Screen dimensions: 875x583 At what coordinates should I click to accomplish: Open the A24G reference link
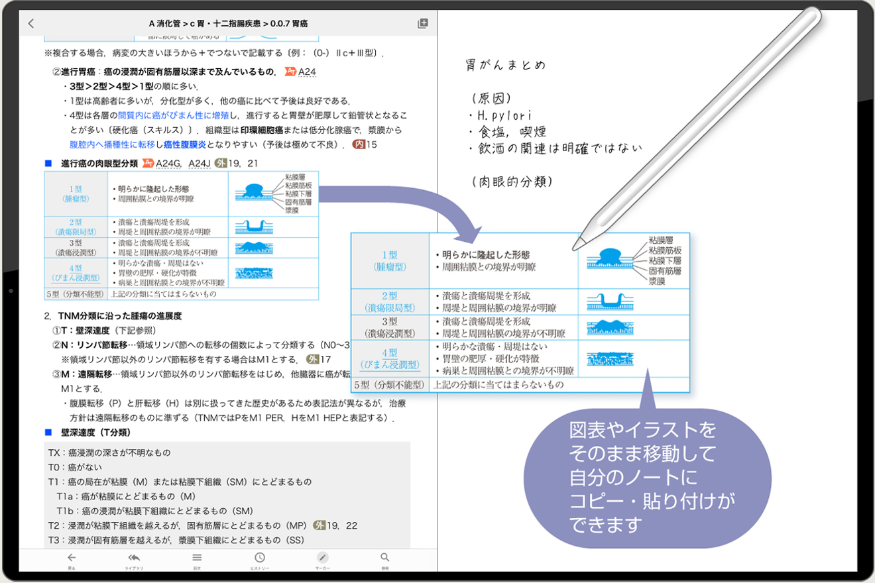coord(168,163)
